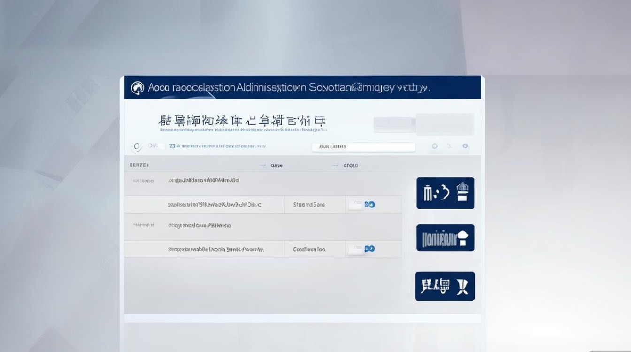Click the blue status badge in row two
Image resolution: width=631 pixels, height=352 pixels.
[x=373, y=204]
